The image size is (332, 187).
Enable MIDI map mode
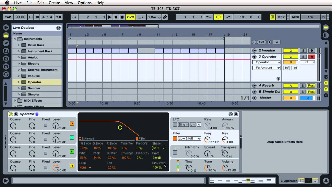[295, 17]
